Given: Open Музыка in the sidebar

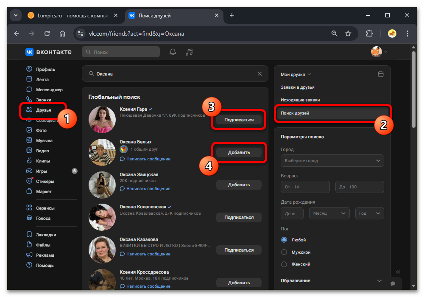Looking at the screenshot, I should [x=39, y=141].
